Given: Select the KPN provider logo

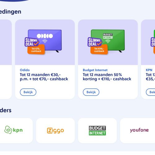Looking at the screenshot, I should coord(13,130).
